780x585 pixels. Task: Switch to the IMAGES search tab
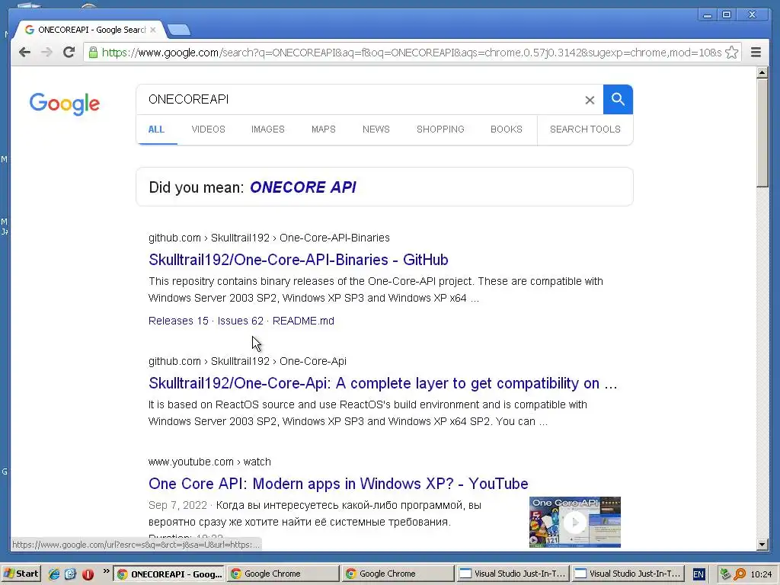[x=267, y=129]
